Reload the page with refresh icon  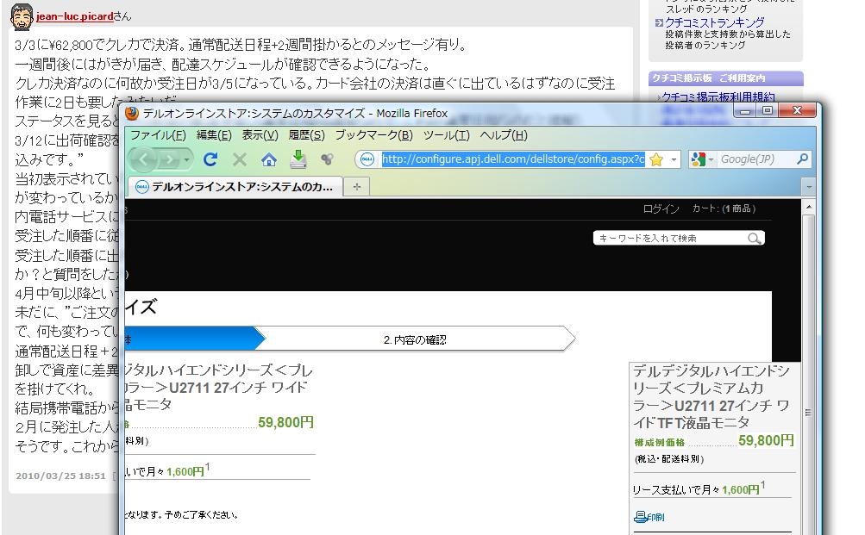coord(210,159)
